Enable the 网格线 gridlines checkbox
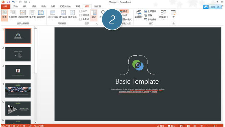This screenshot has width=225, height=127. [x=80, y=15]
